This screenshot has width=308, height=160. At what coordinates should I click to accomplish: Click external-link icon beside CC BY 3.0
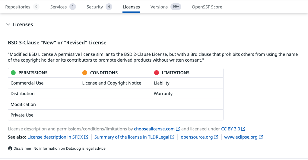point(243,129)
